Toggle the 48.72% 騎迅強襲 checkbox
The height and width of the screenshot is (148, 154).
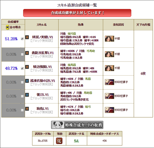(22, 68)
